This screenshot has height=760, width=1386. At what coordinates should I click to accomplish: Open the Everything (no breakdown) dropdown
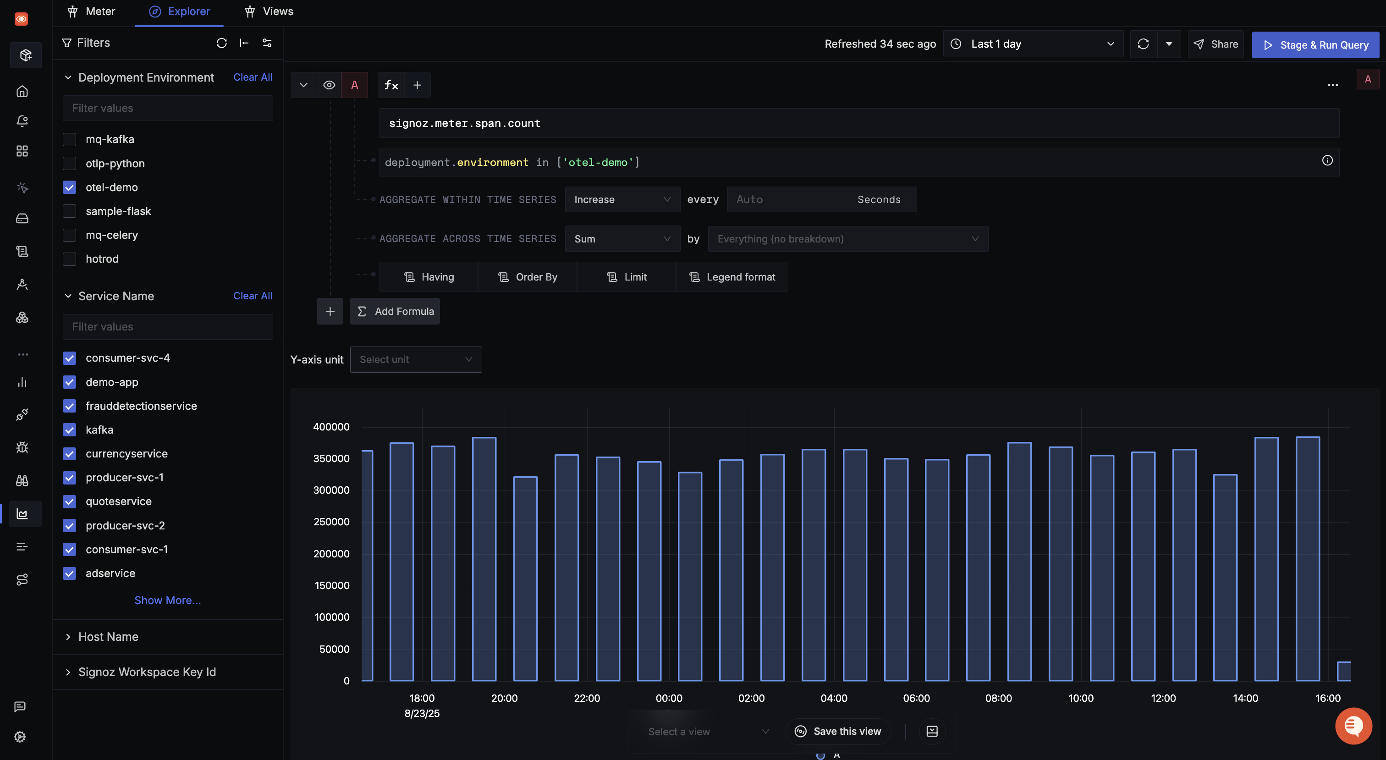pyautogui.click(x=848, y=239)
